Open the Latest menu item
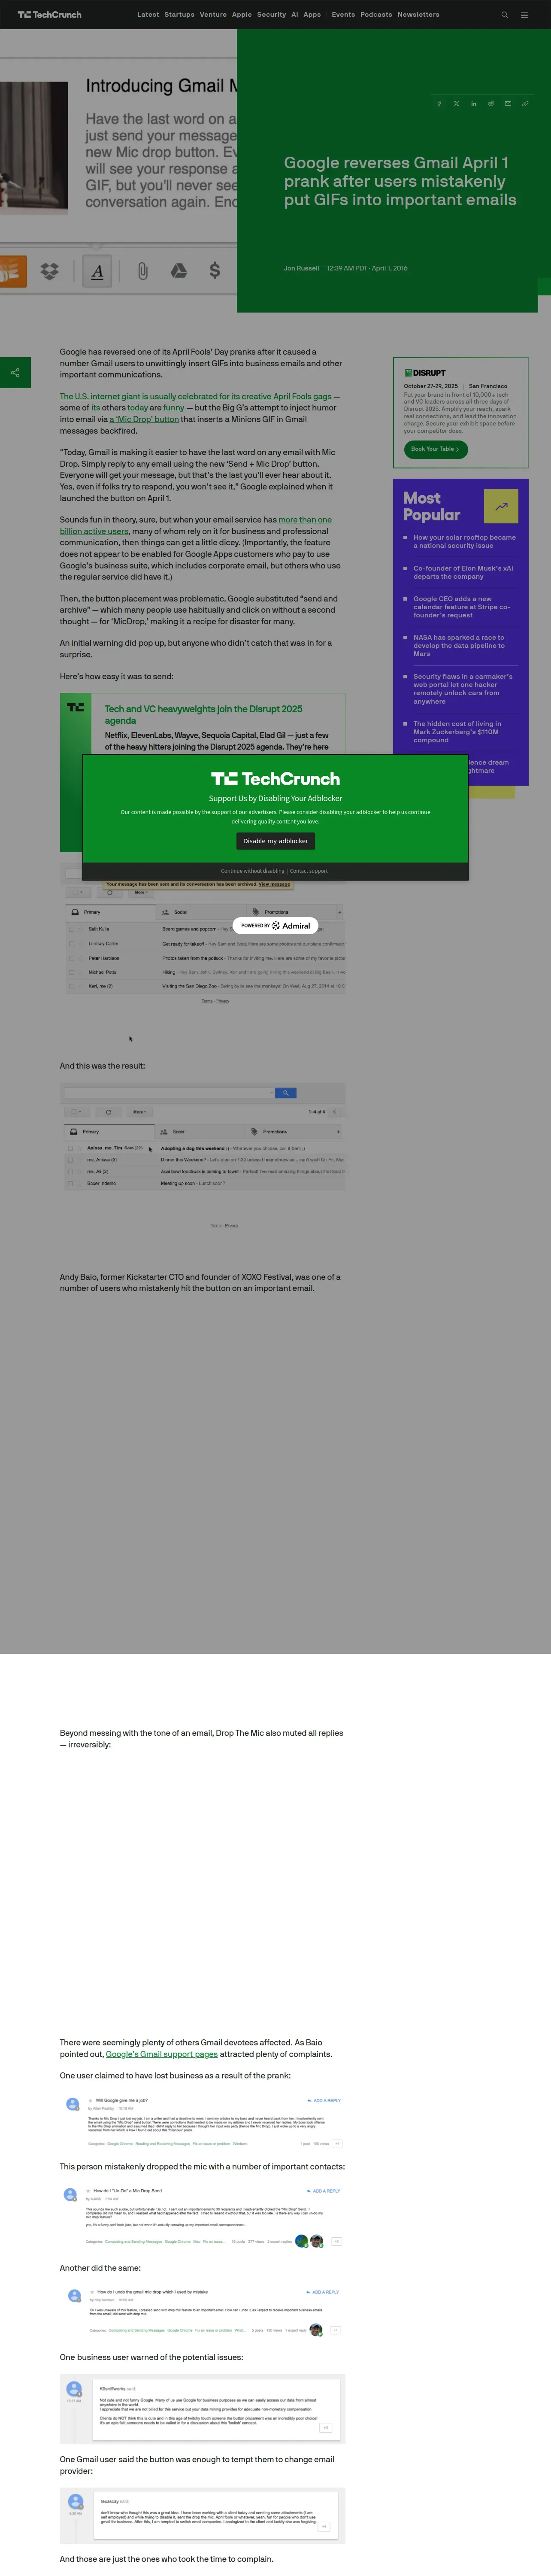This screenshot has width=551, height=2576. tap(148, 15)
